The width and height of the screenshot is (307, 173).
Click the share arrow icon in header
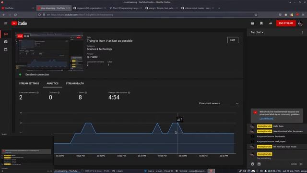tap(270, 24)
